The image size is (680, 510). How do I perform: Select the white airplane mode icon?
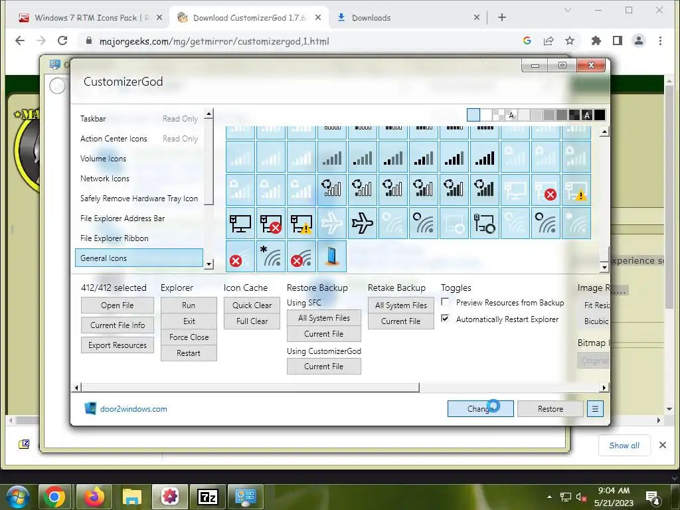(332, 223)
